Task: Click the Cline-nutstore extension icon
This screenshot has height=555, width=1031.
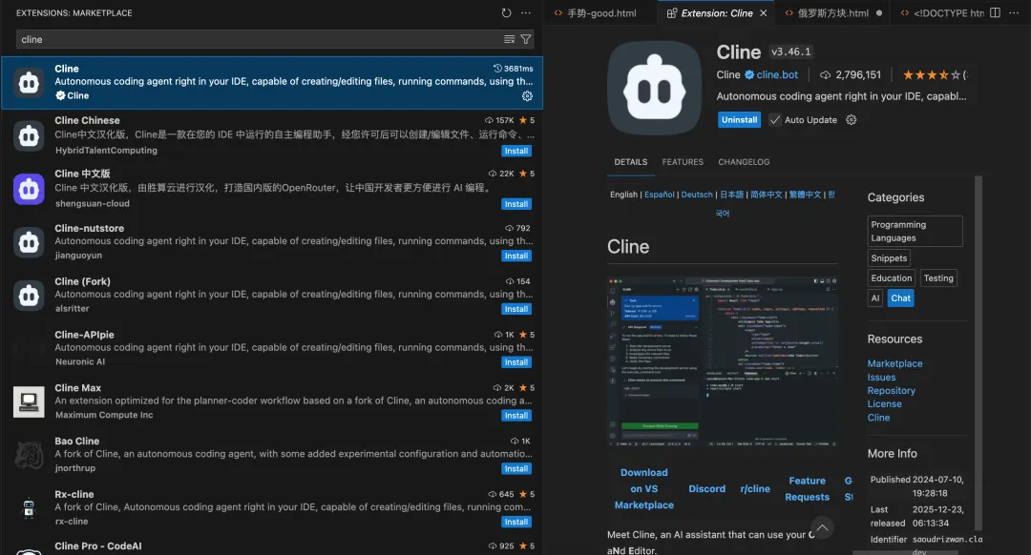Action: pos(29,242)
